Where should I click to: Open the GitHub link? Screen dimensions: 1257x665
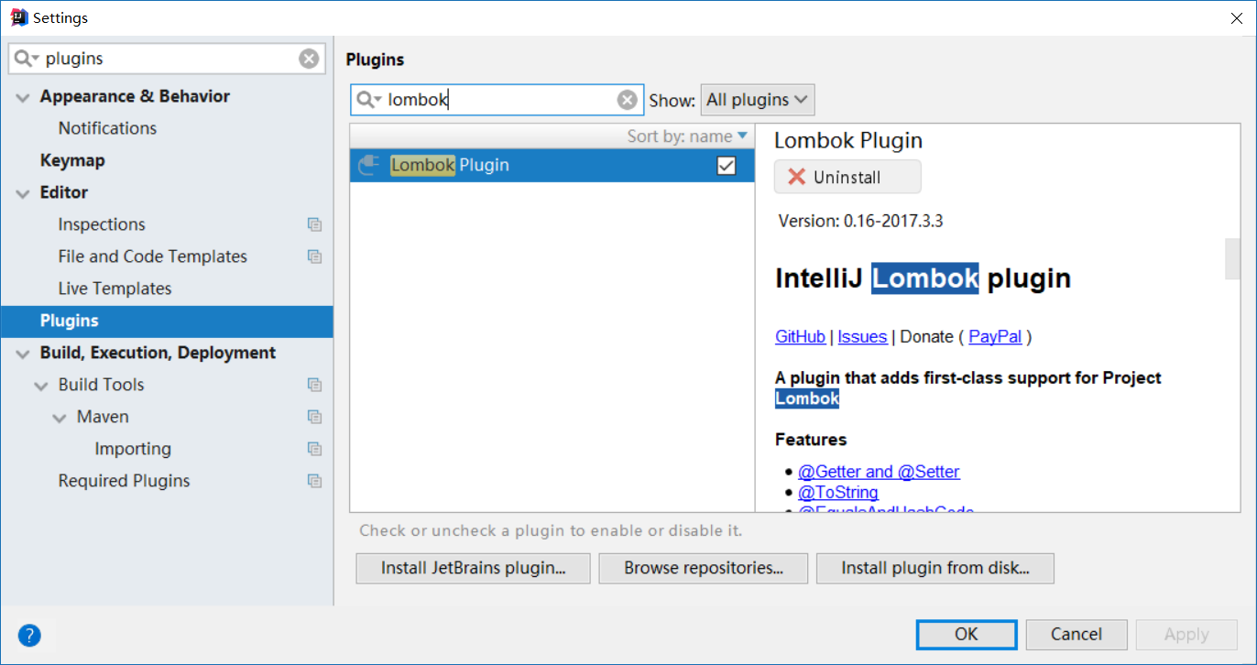(x=800, y=336)
